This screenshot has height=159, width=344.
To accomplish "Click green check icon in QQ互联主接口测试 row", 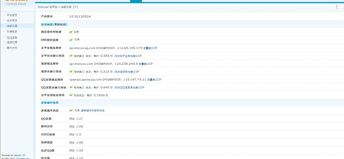I will pos(71,87).
